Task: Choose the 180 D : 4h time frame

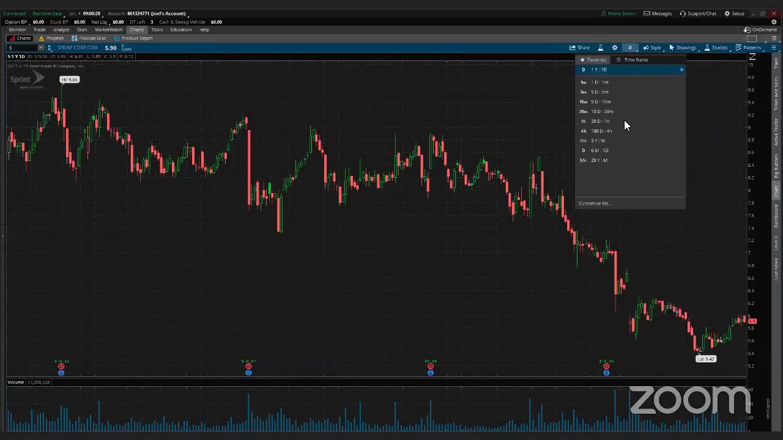Action: pyautogui.click(x=630, y=131)
